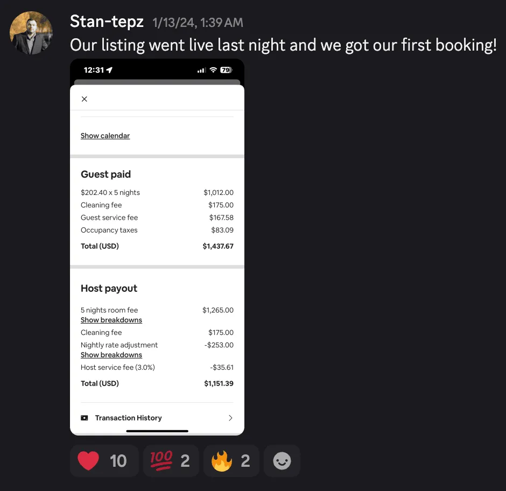Expand Show breakdowns under room fee
506x491 pixels.
click(x=111, y=320)
